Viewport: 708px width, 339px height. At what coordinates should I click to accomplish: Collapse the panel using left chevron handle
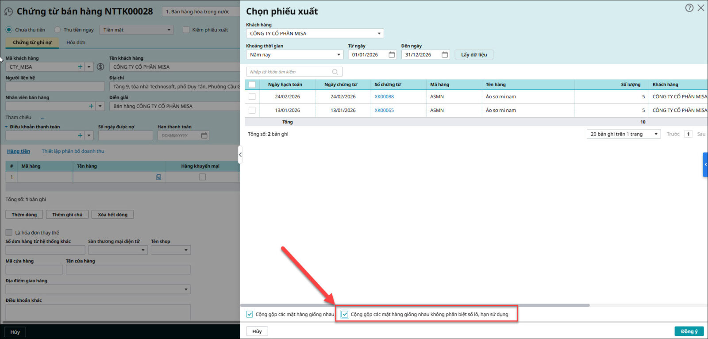[x=240, y=154]
